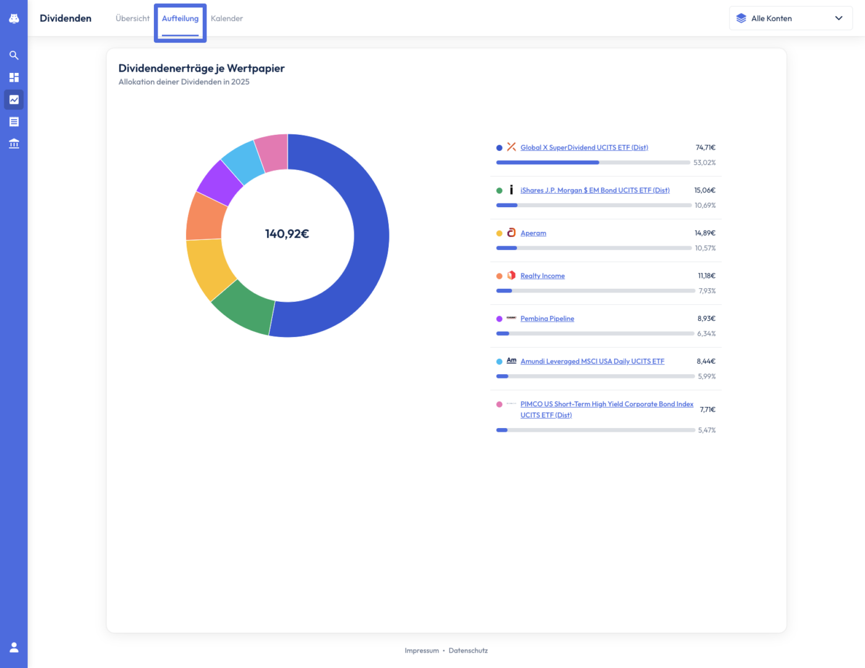Click the Pembina Pipeline logo icon
This screenshot has height=668, width=865.
tap(511, 318)
